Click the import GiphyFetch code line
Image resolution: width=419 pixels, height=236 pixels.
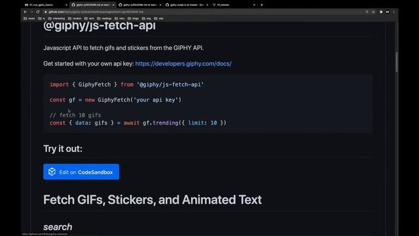(126, 85)
